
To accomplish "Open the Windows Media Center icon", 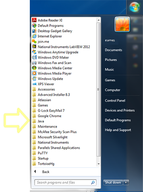I will coord(34,68).
